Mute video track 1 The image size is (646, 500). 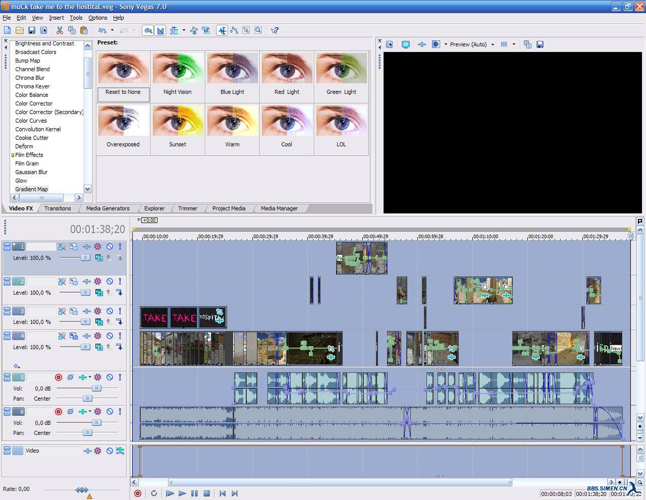(x=110, y=246)
